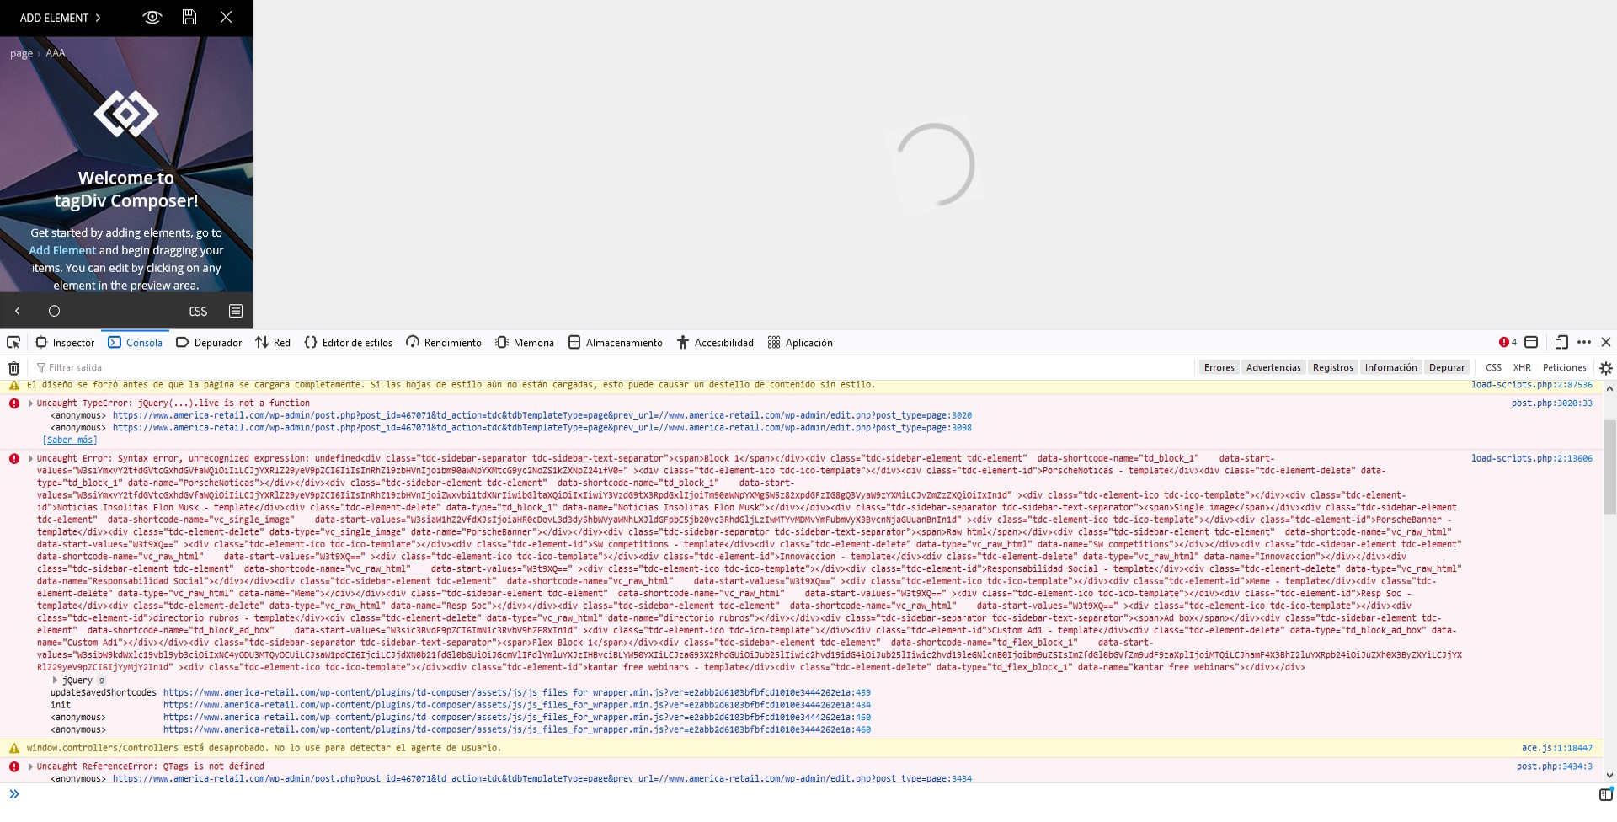The image size is (1617, 822).
Task: Open source link ace.js:1:18447
Action: 1556,748
